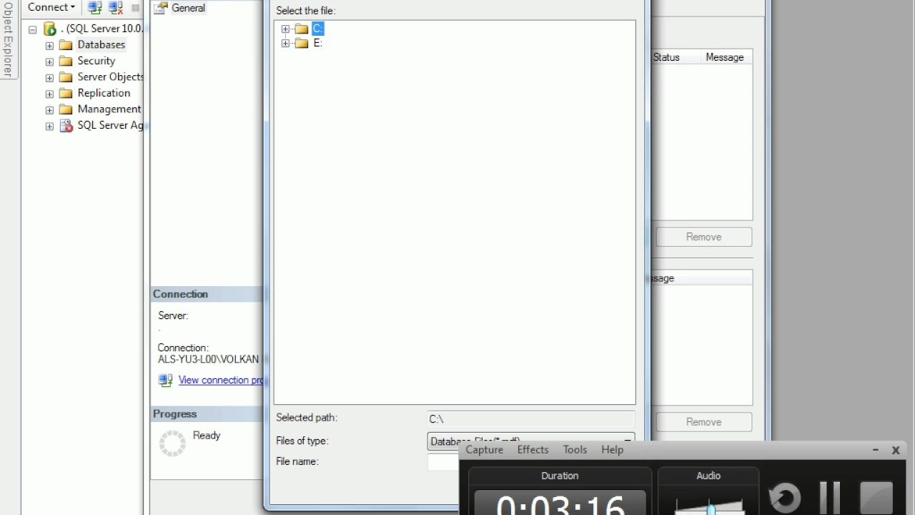Select the Replication folder icon
Image resolution: width=915 pixels, height=515 pixels.
pyautogui.click(x=66, y=94)
